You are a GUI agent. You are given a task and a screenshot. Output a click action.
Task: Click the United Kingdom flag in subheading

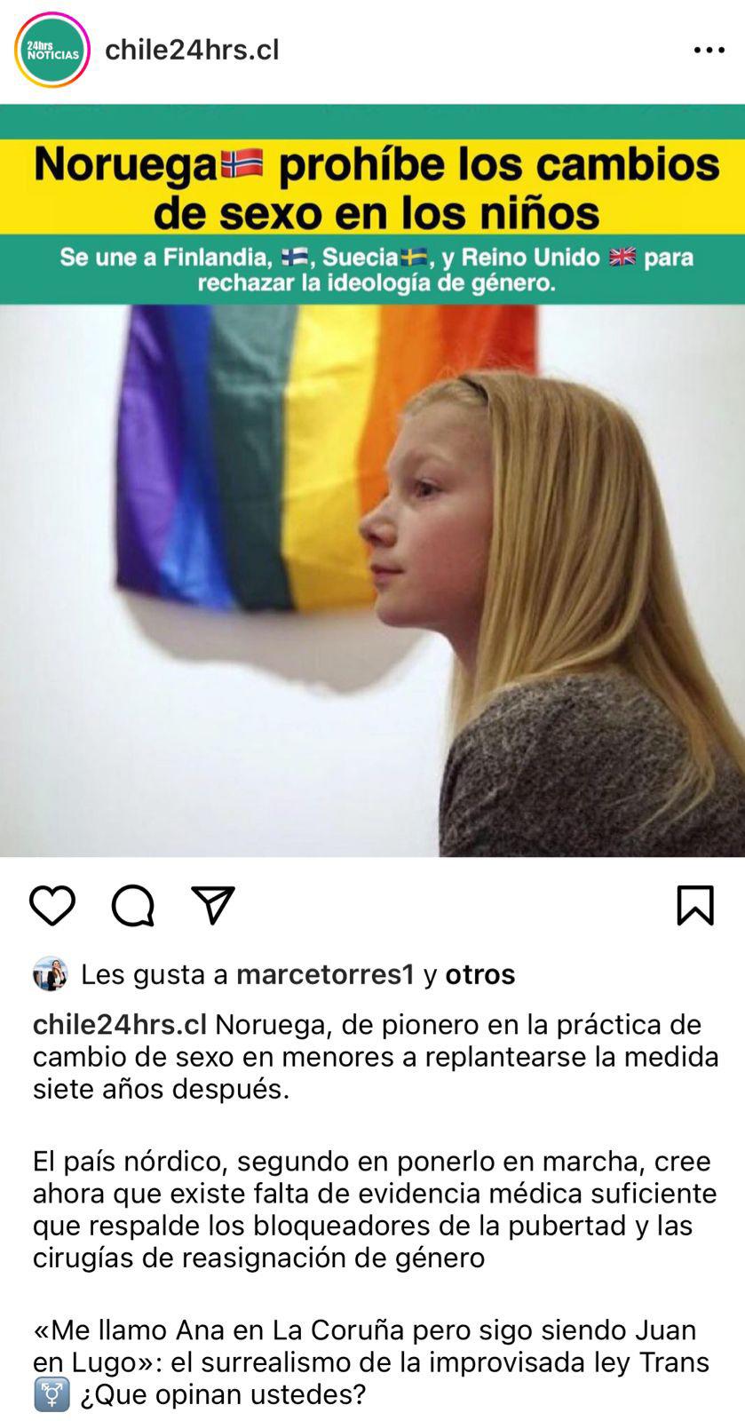pos(622,258)
